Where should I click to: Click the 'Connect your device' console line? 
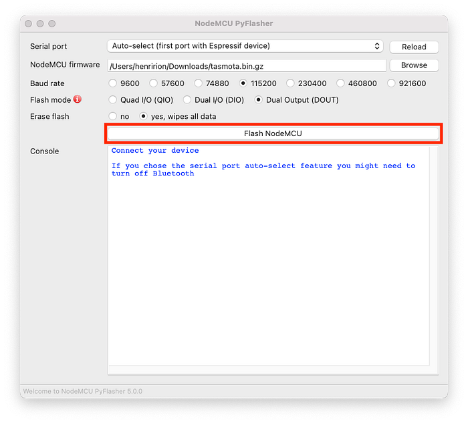pyautogui.click(x=155, y=150)
